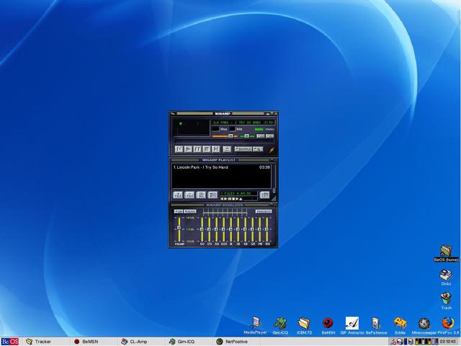Open the Winamp title bar menu icon
This screenshot has width=461, height=346.
[173, 114]
